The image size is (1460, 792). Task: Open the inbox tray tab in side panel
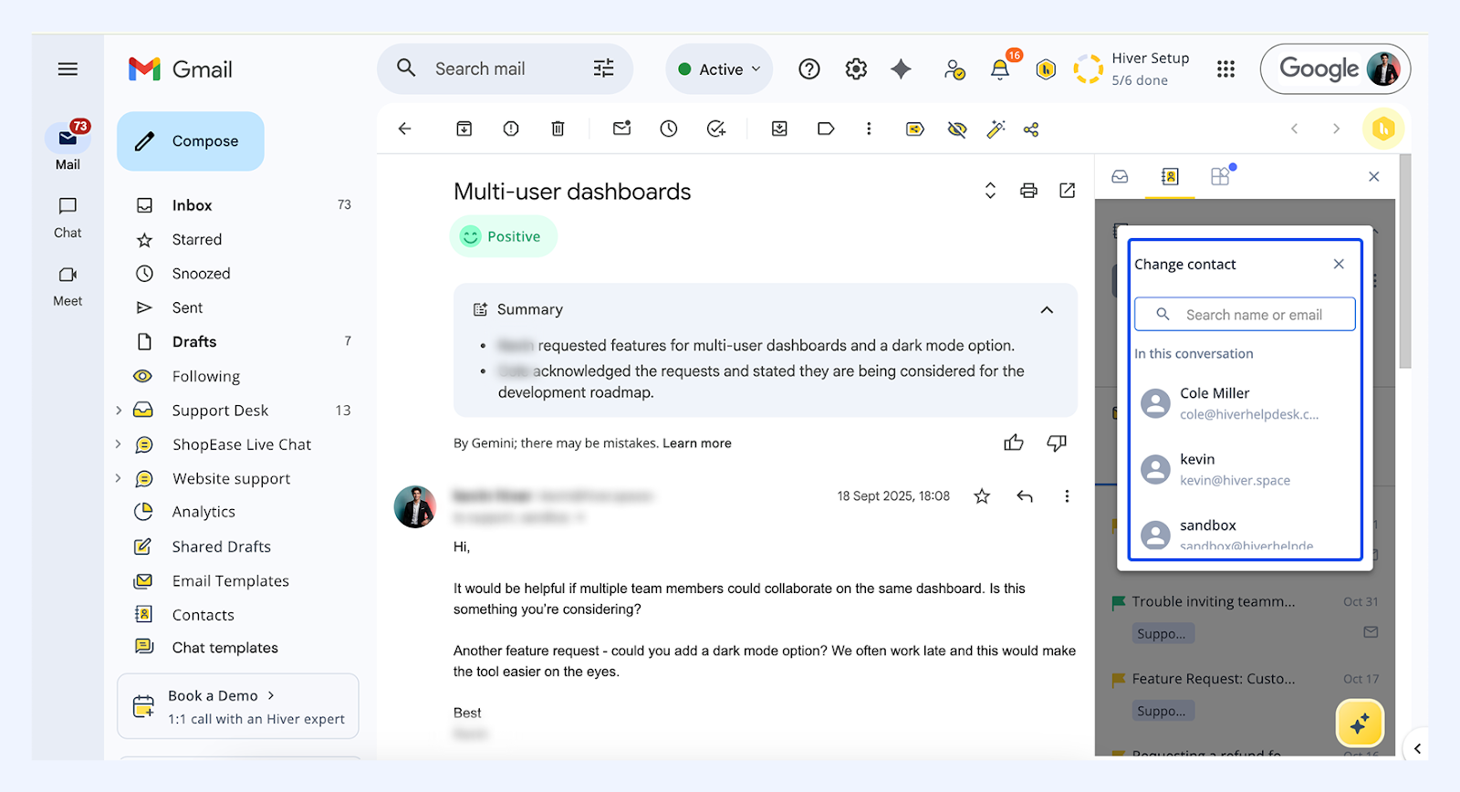(1120, 177)
